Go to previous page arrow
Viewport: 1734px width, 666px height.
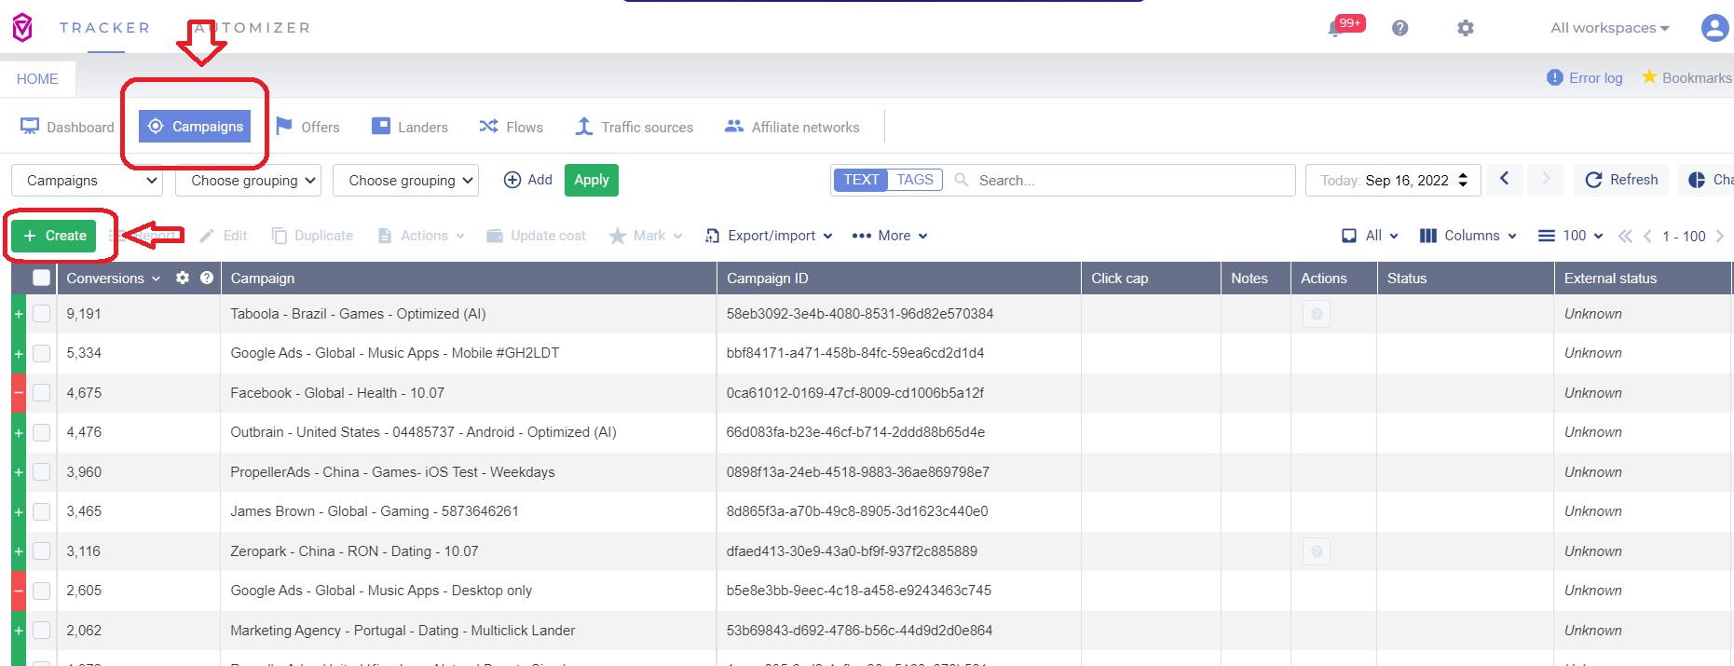pyautogui.click(x=1647, y=237)
